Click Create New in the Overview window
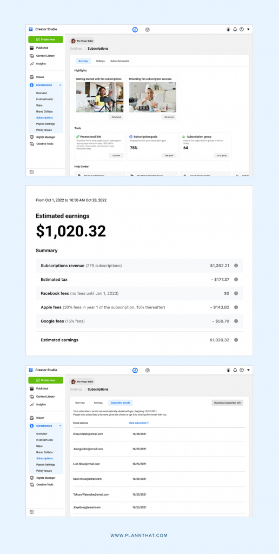 45,39
